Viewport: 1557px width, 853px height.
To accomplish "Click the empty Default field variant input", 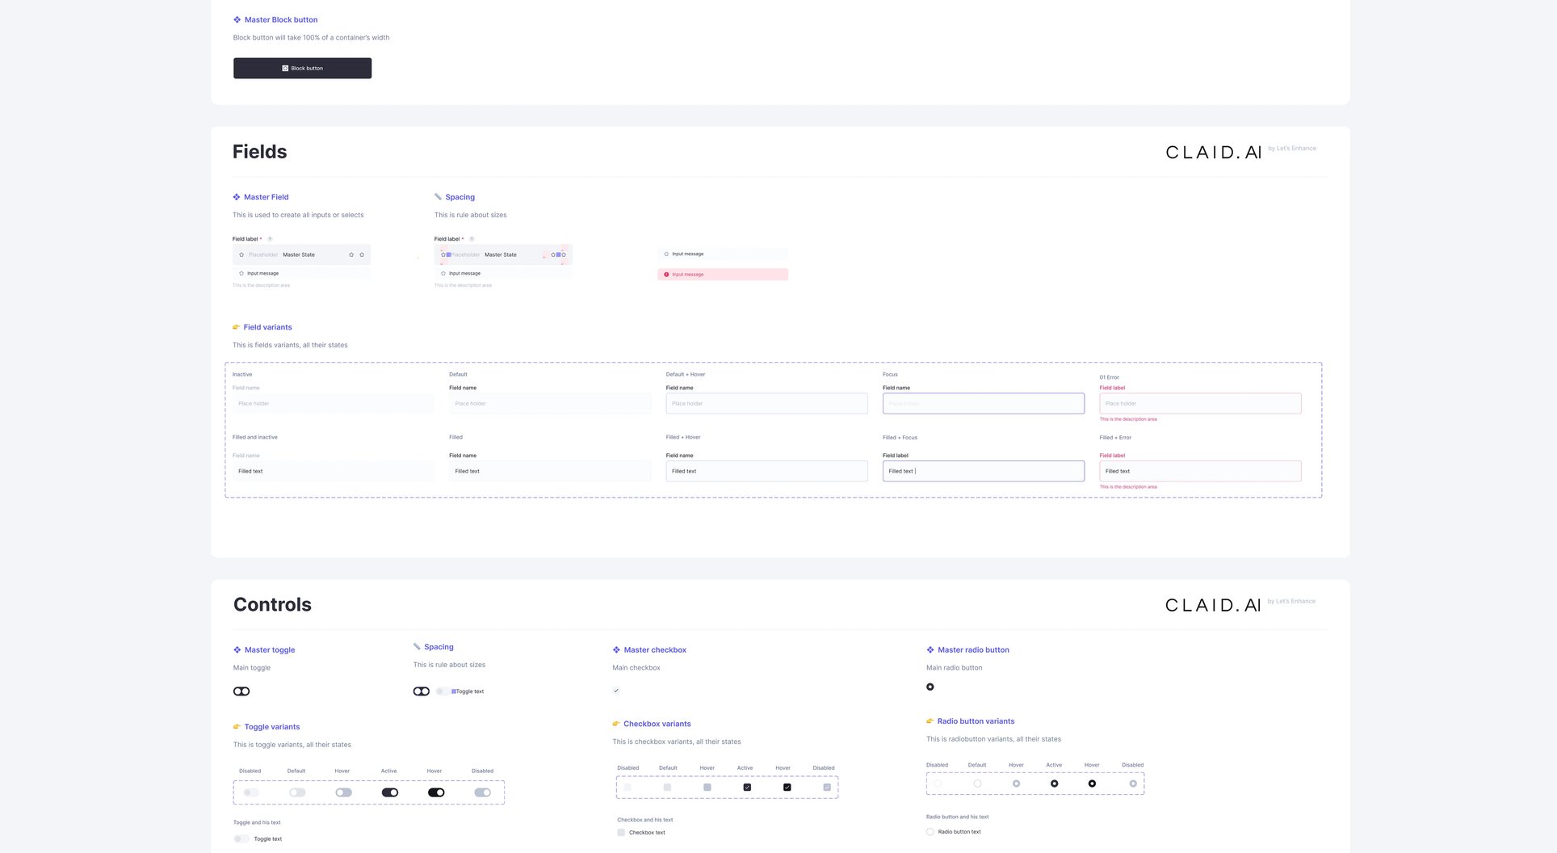I will pyautogui.click(x=550, y=403).
